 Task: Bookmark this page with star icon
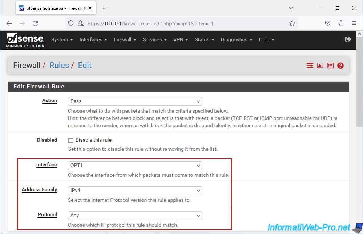tap(292, 23)
